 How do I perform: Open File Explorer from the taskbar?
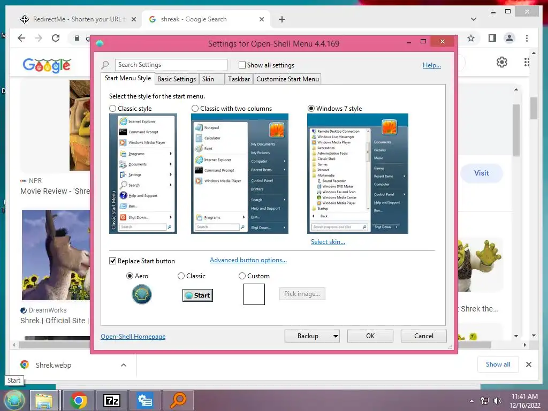[44, 400]
